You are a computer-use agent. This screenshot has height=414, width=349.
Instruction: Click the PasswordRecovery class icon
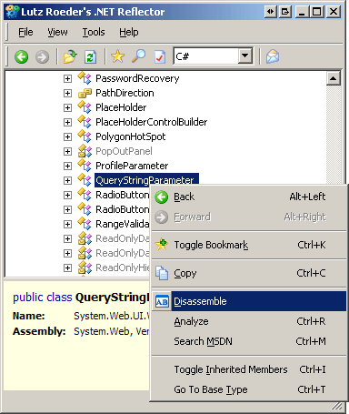pos(85,78)
